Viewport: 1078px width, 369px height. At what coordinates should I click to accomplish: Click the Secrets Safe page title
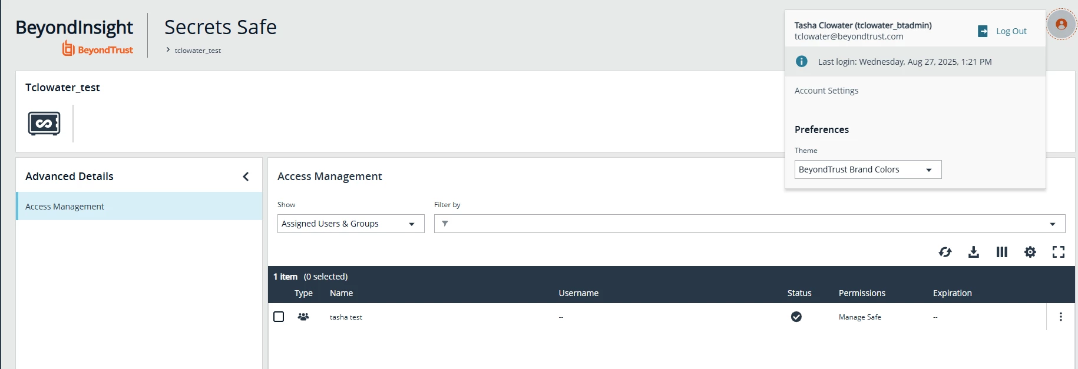point(220,27)
